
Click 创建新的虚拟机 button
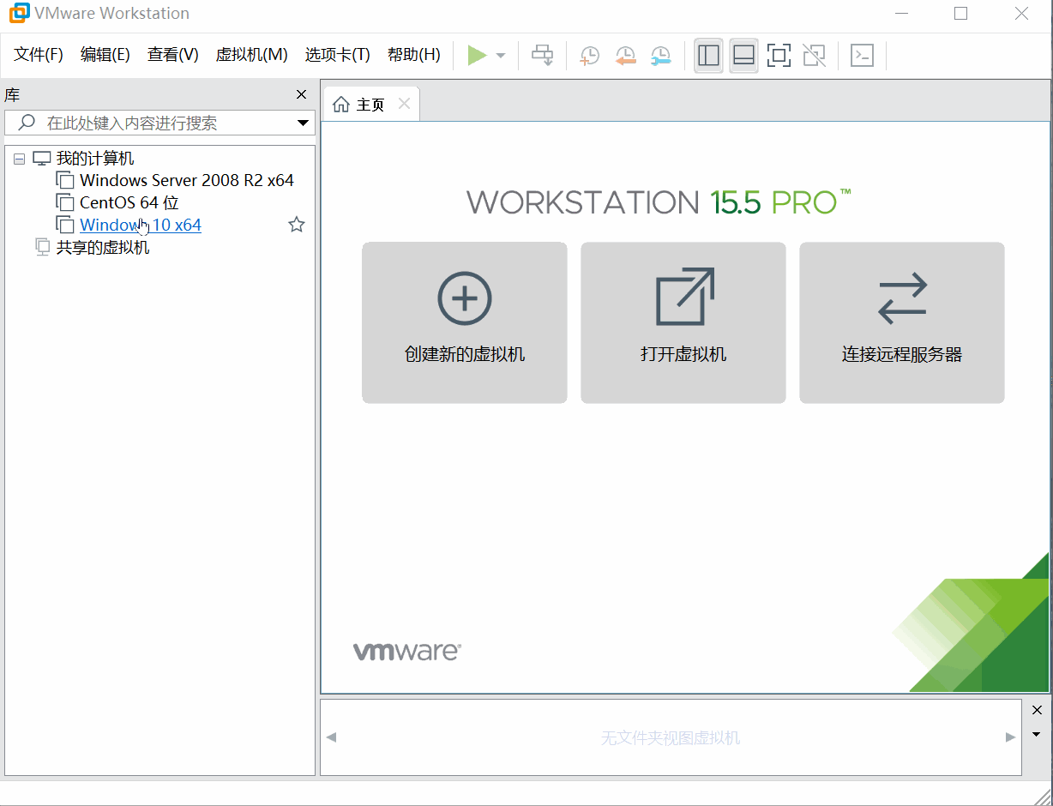(x=465, y=322)
